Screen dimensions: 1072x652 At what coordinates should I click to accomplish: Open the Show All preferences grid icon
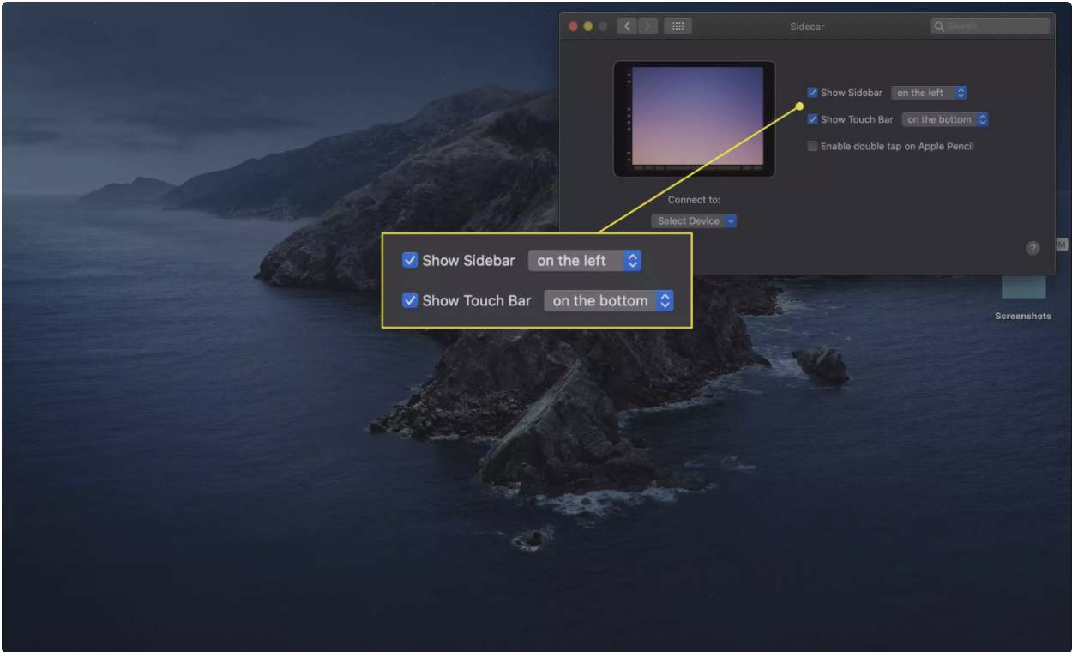[x=678, y=27]
